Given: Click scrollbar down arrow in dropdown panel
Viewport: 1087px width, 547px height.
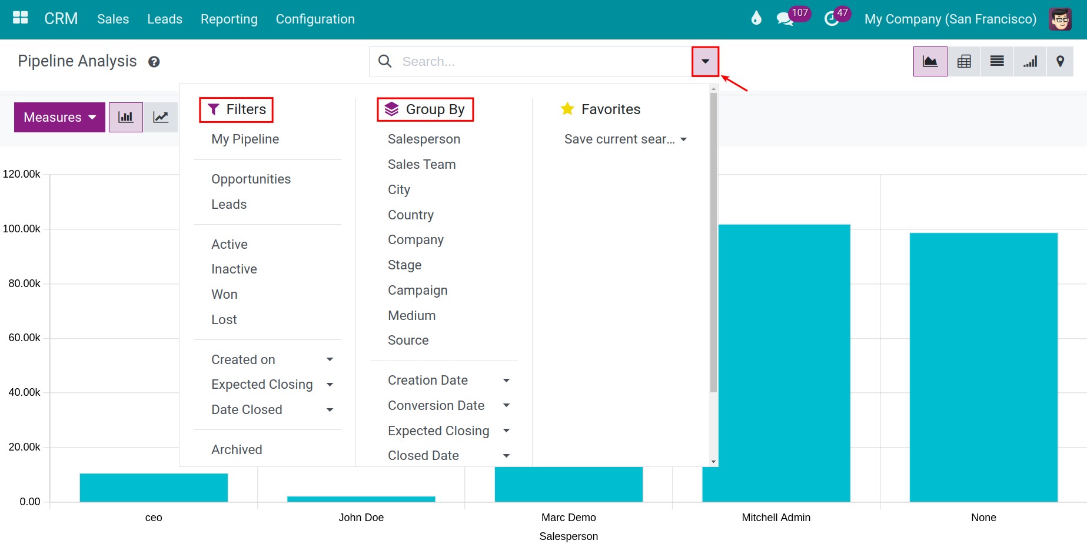Looking at the screenshot, I should (x=713, y=462).
